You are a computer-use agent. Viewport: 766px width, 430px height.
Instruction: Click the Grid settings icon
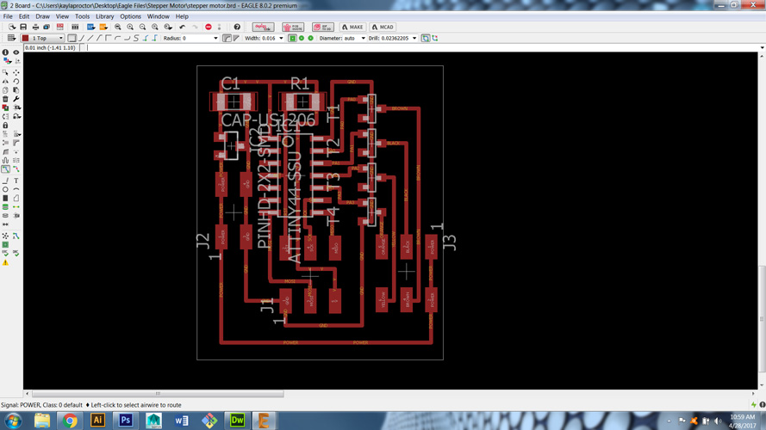(12, 38)
